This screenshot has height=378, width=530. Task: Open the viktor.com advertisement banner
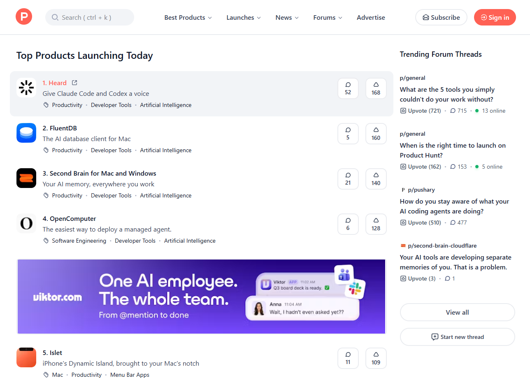coord(202,296)
